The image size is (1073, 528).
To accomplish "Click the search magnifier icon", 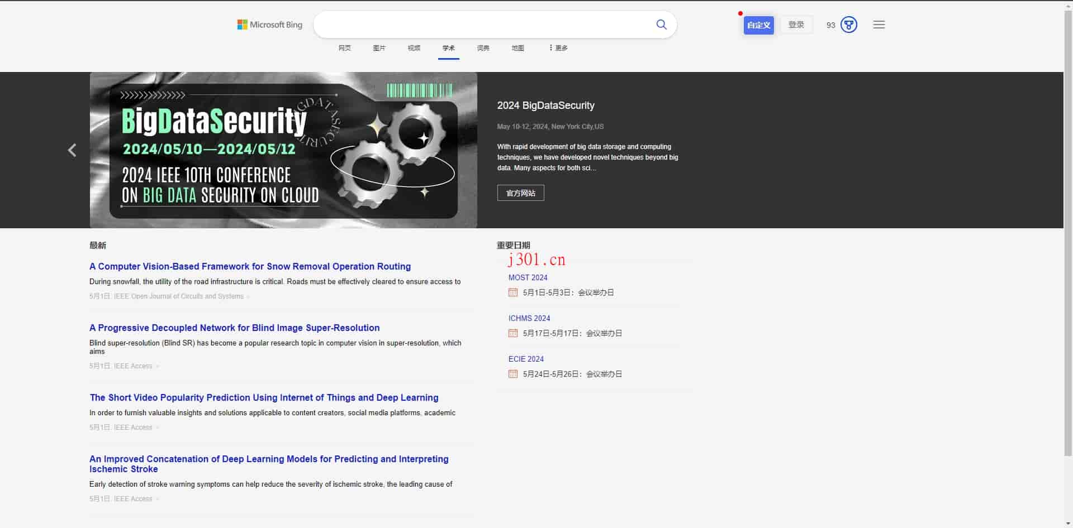I will (661, 25).
